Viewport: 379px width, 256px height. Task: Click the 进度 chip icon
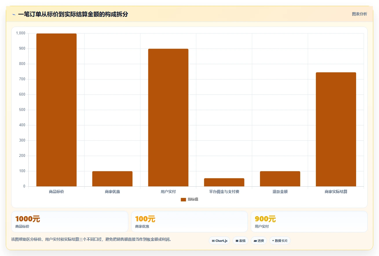click(x=255, y=241)
